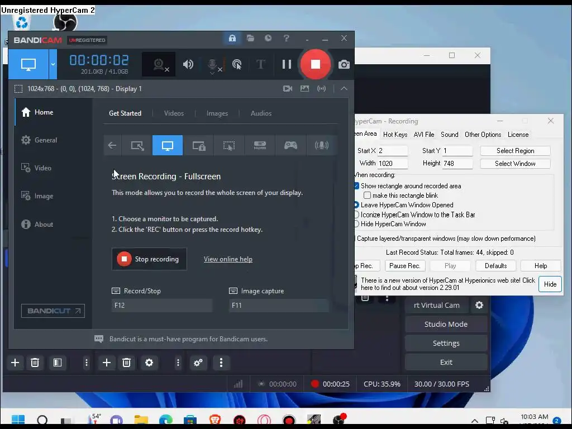This screenshot has width=572, height=429.
Task: Click HyperCam Select Region button
Action: point(515,151)
